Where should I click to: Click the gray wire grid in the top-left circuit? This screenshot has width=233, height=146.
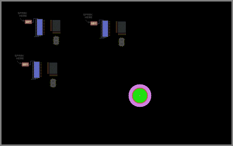56,26
